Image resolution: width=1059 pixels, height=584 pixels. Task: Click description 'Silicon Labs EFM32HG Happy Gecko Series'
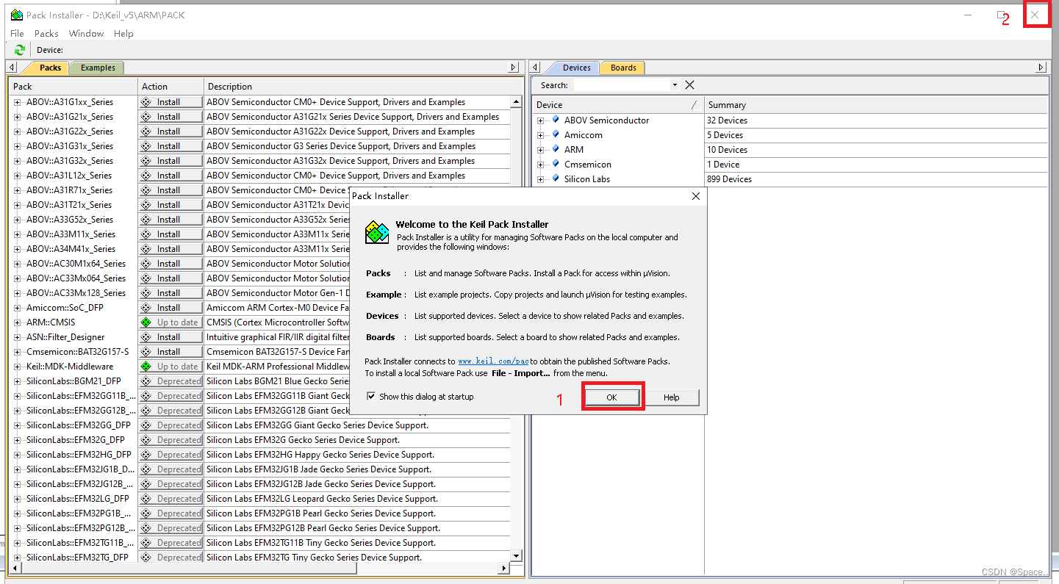pyautogui.click(x=320, y=455)
